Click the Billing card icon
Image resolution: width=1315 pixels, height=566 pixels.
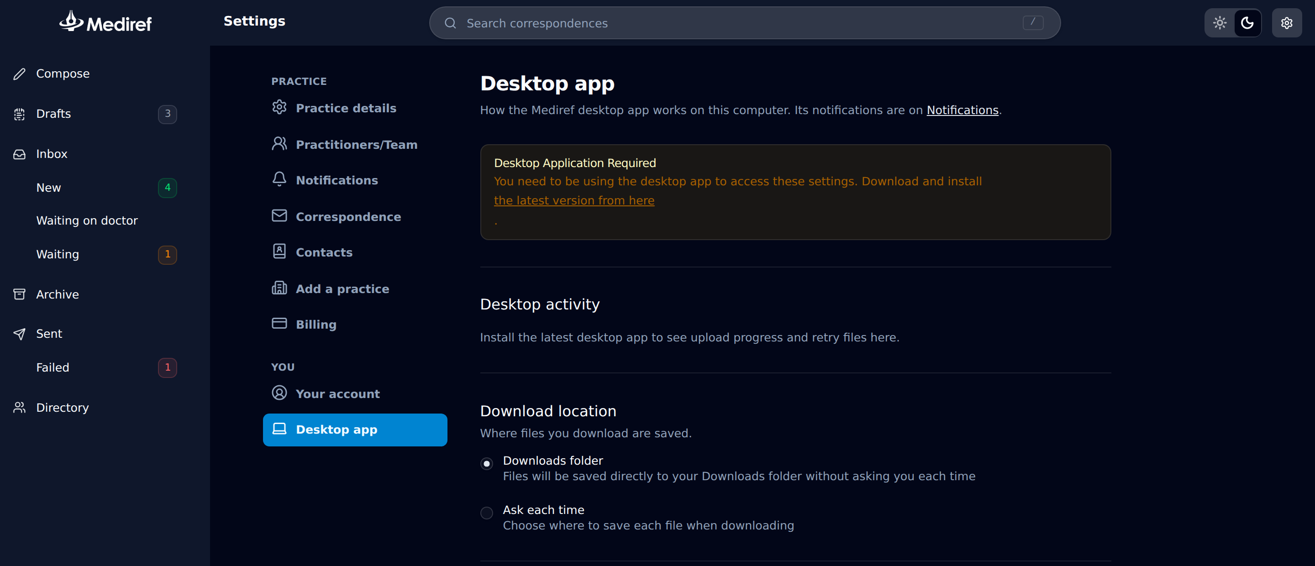coord(279,323)
